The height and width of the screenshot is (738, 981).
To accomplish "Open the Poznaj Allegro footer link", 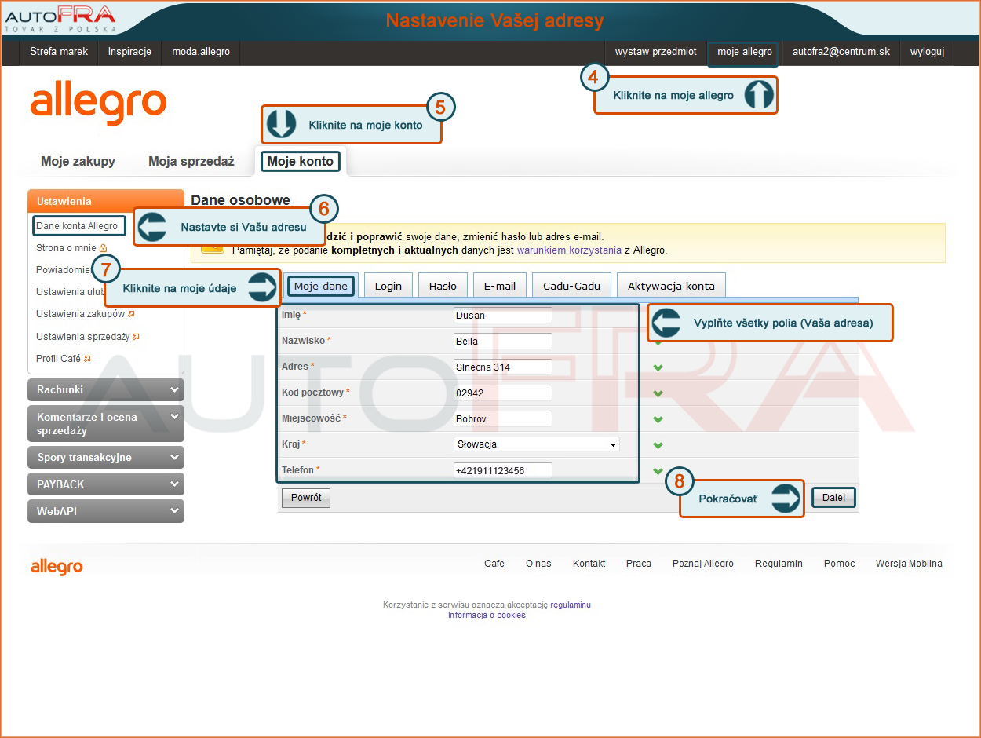I will pos(703,564).
